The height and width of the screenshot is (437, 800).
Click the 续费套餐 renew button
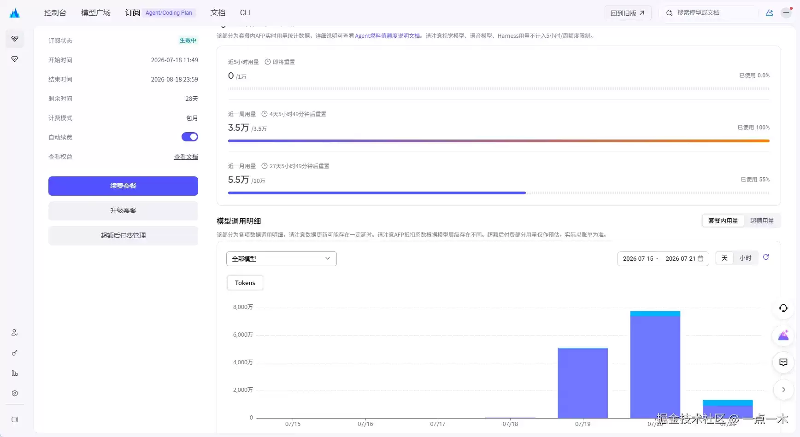(x=123, y=186)
